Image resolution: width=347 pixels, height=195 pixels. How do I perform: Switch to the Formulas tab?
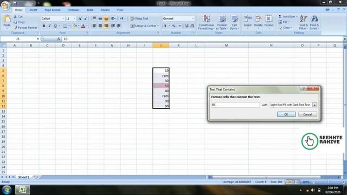point(73,10)
